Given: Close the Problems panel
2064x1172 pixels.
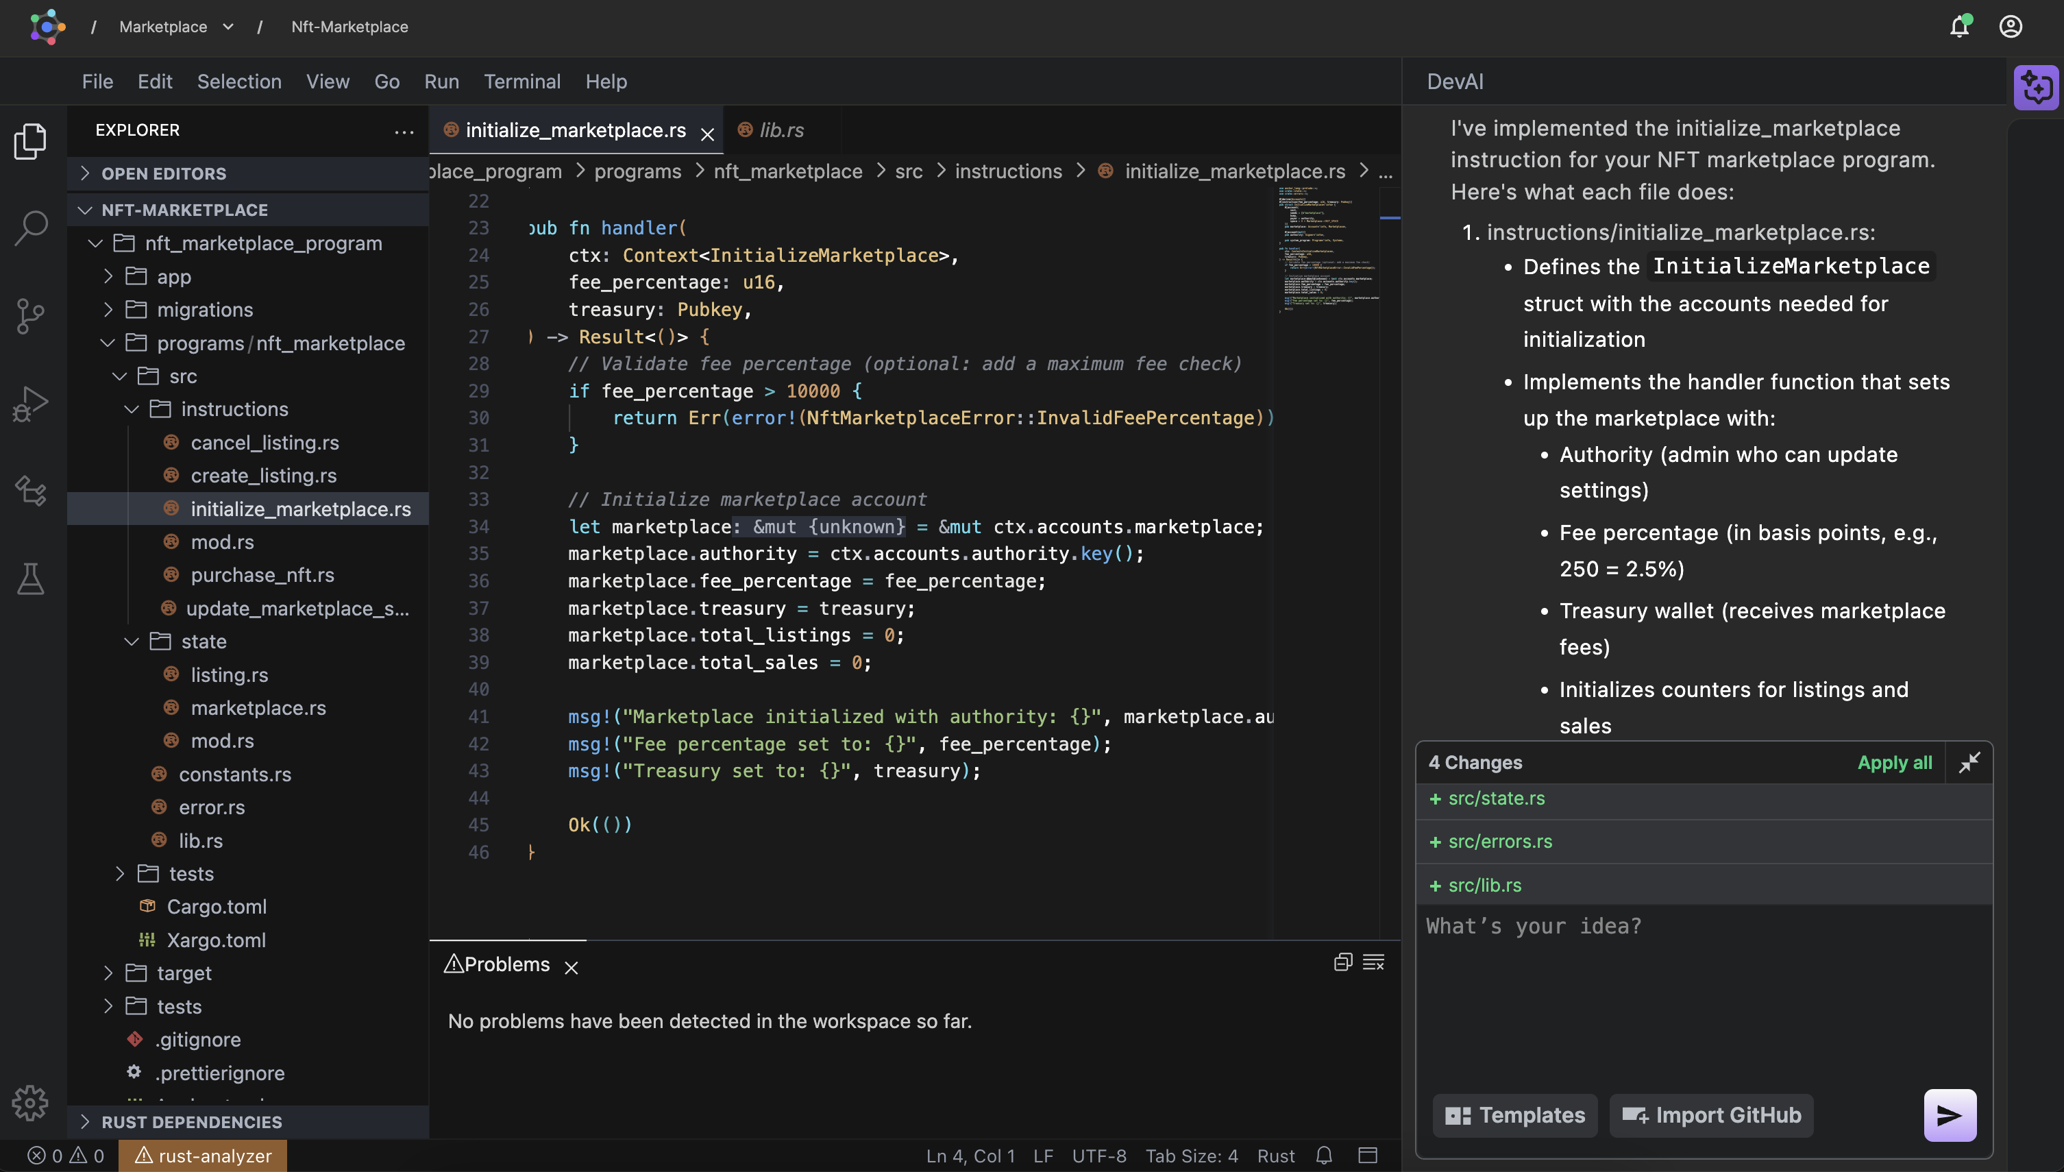Looking at the screenshot, I should pyautogui.click(x=572, y=968).
